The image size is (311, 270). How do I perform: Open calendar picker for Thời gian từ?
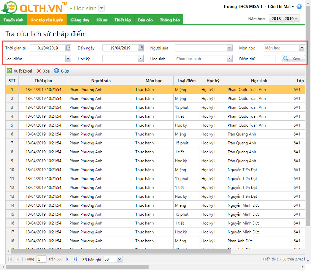coord(68,48)
